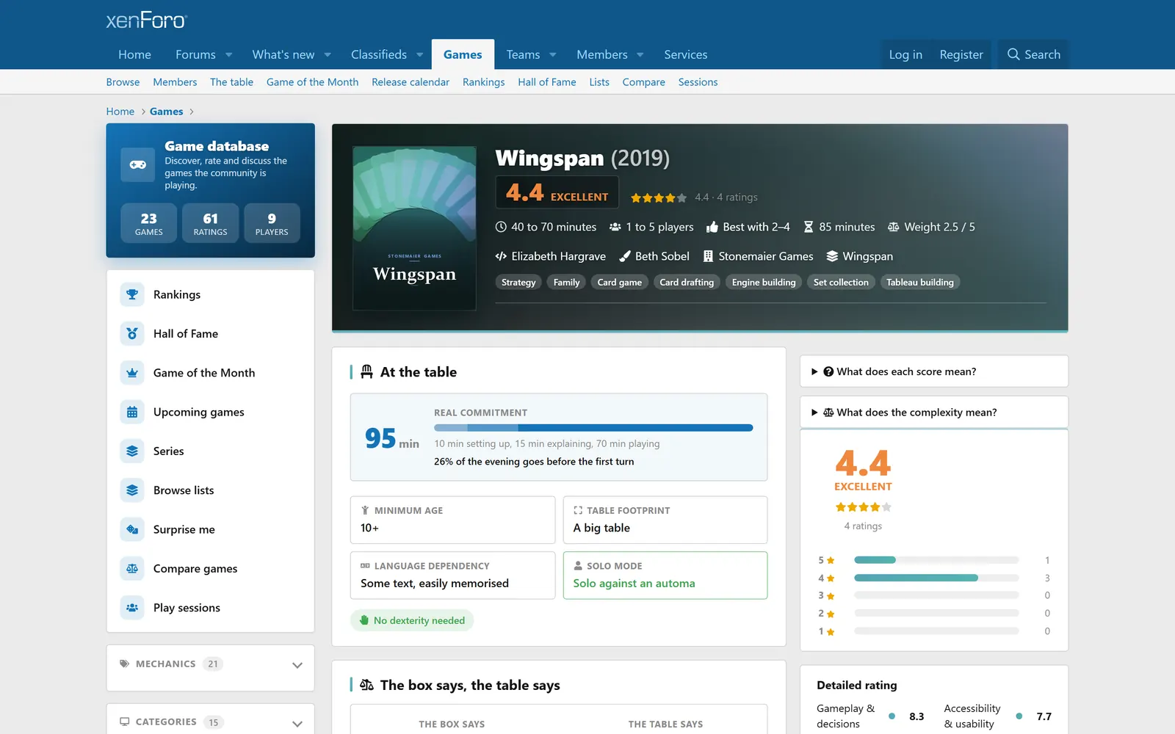Click the tag icon beside MECHANICS

pos(124,664)
